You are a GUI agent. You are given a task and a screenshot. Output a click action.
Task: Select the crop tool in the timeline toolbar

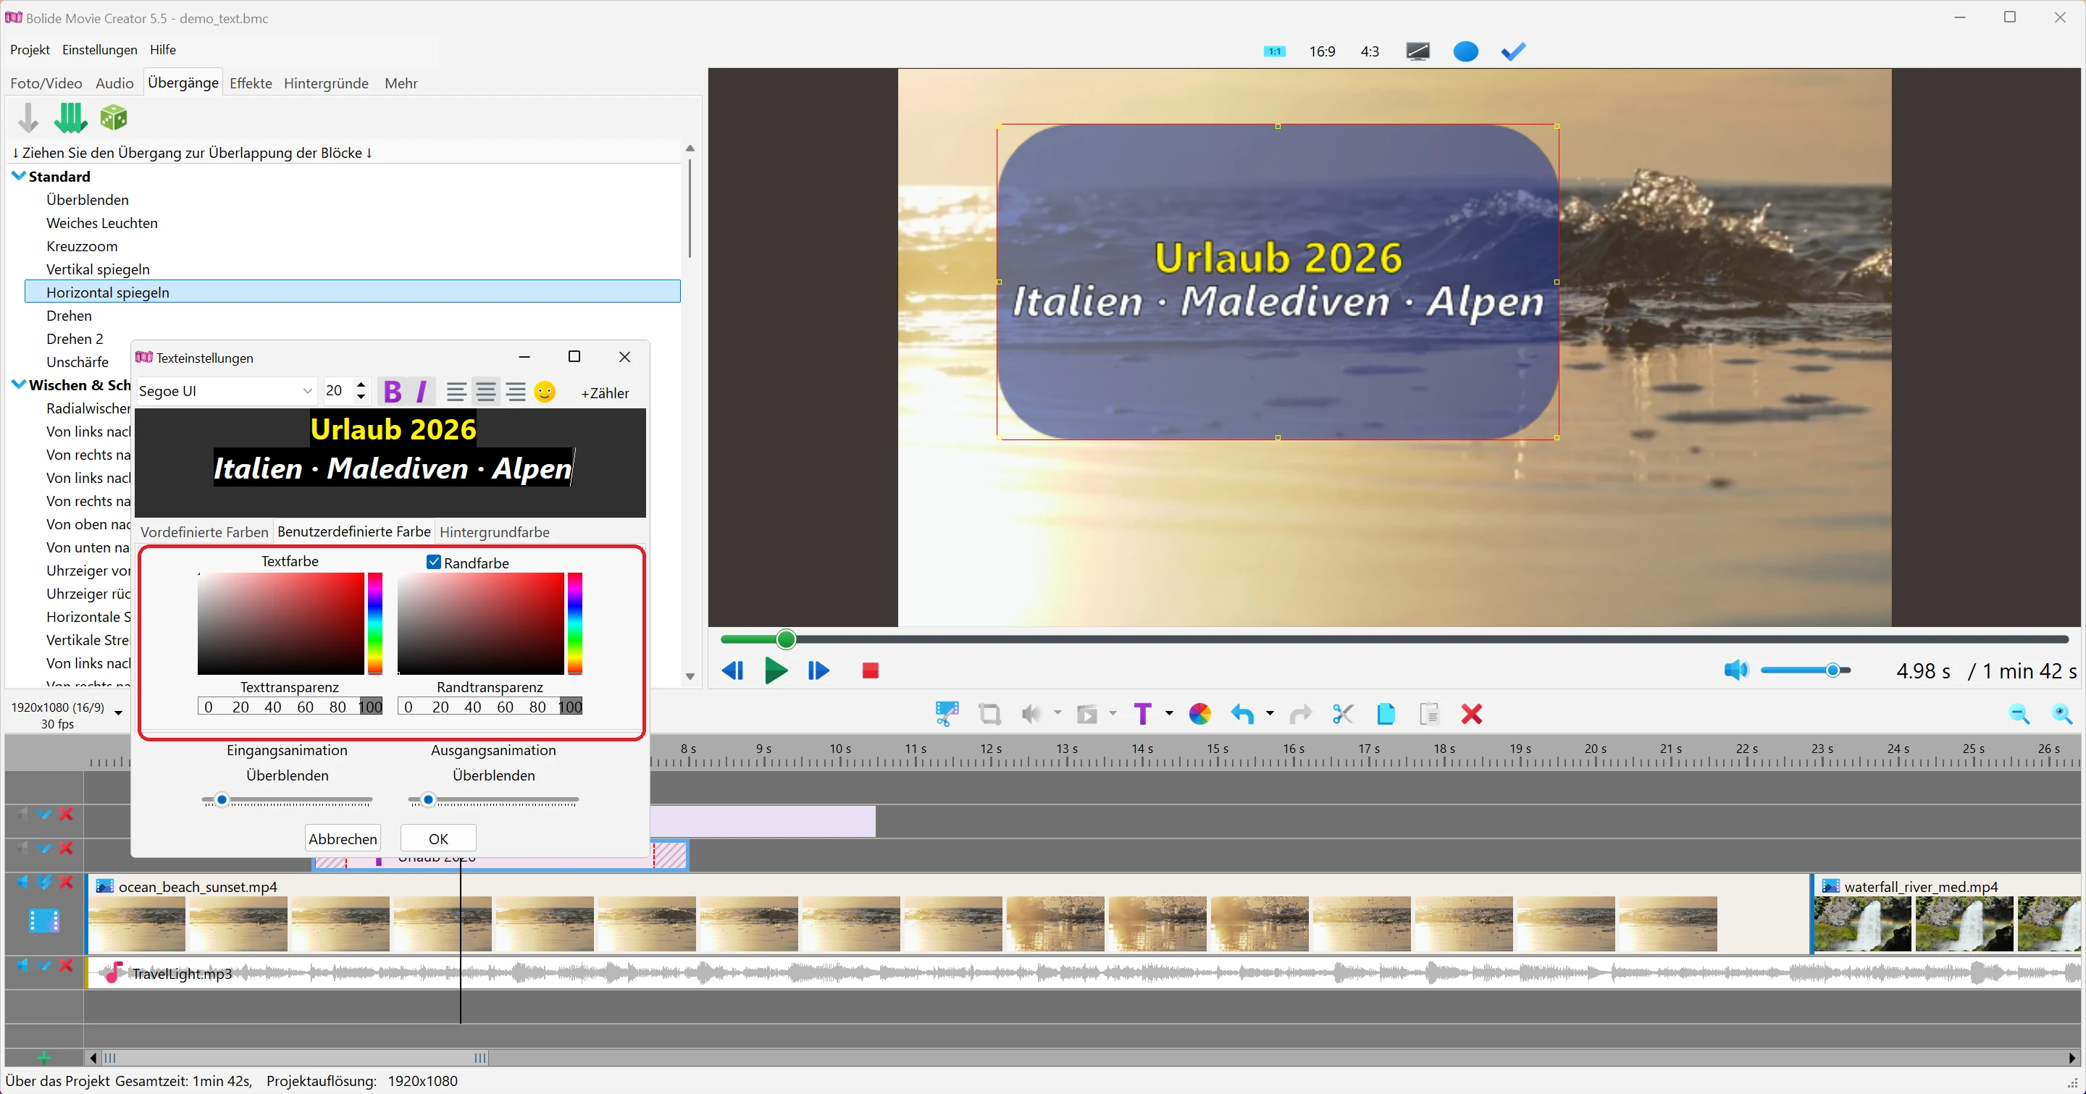click(x=989, y=714)
